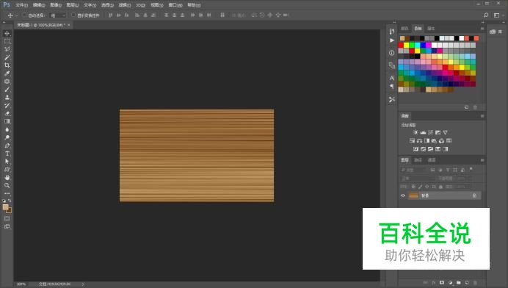Add a Levels adjustment
Viewport: 508px width, 288px height.
(x=423, y=132)
